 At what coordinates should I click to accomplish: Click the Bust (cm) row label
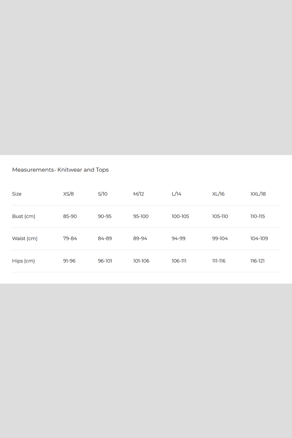[x=24, y=216]
